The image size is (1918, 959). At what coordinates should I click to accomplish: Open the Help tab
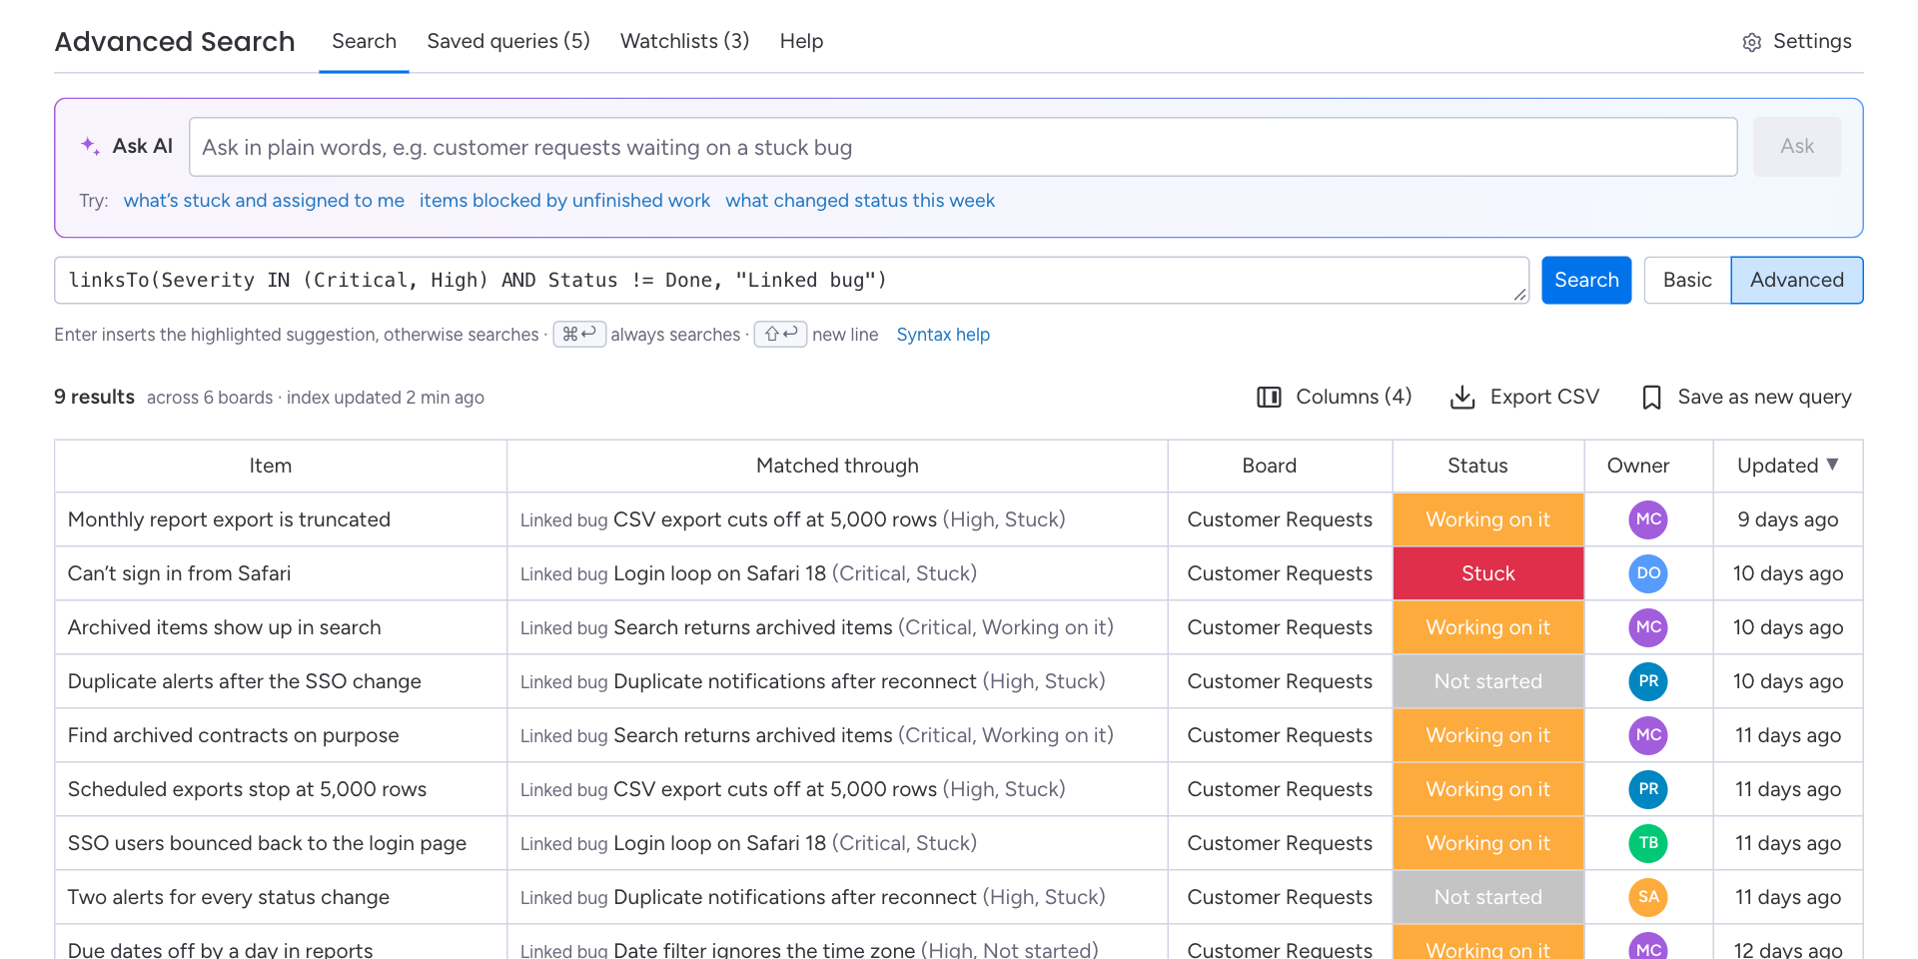801,41
